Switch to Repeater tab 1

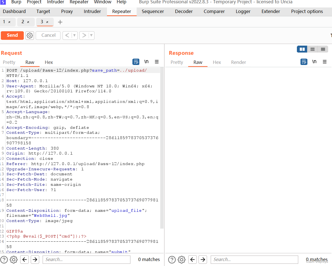[4, 22]
